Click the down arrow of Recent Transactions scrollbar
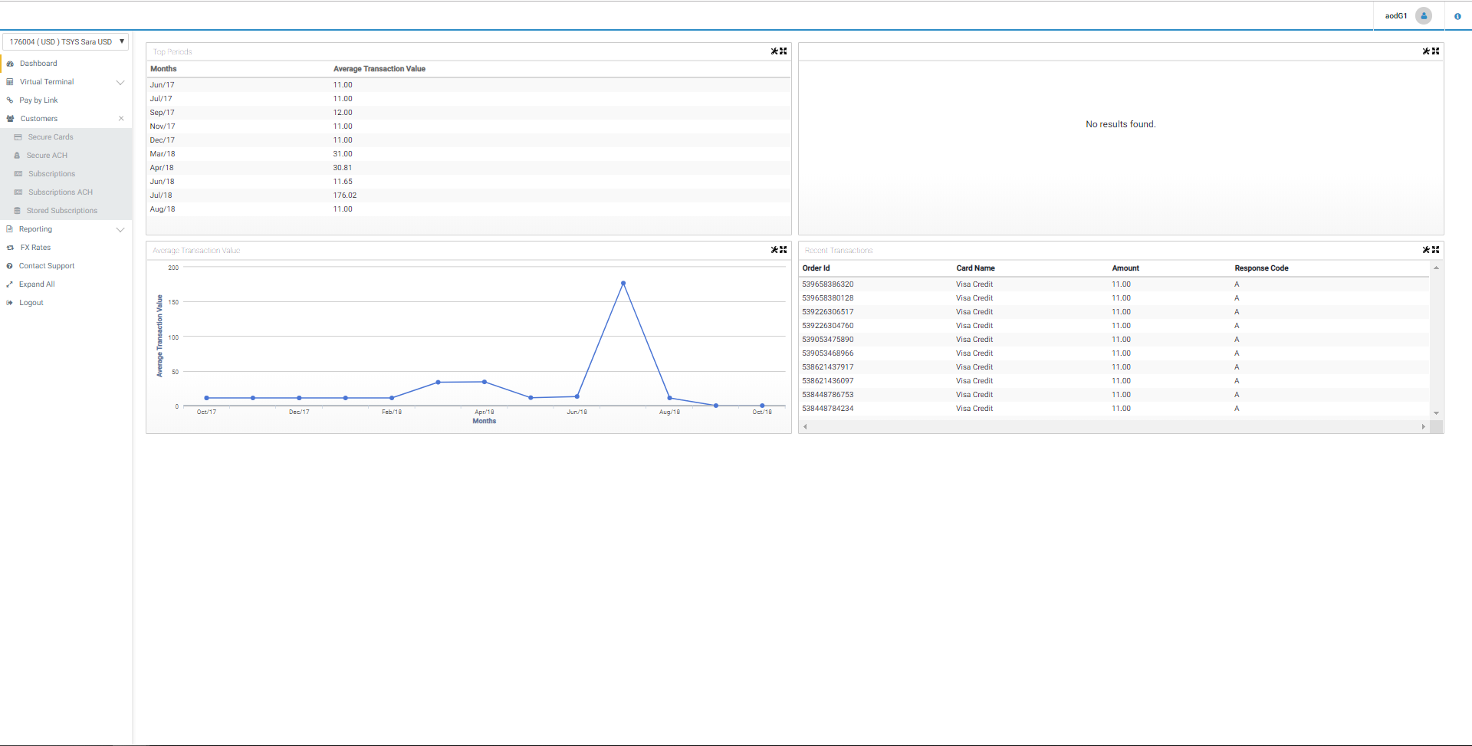The width and height of the screenshot is (1472, 746). point(1436,413)
